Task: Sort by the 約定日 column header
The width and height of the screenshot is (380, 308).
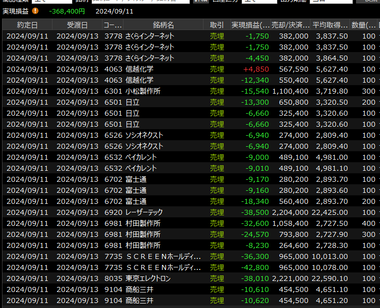Action: (27, 25)
